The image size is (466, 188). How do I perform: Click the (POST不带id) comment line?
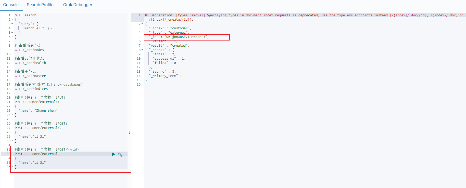pyautogui.click(x=47, y=150)
